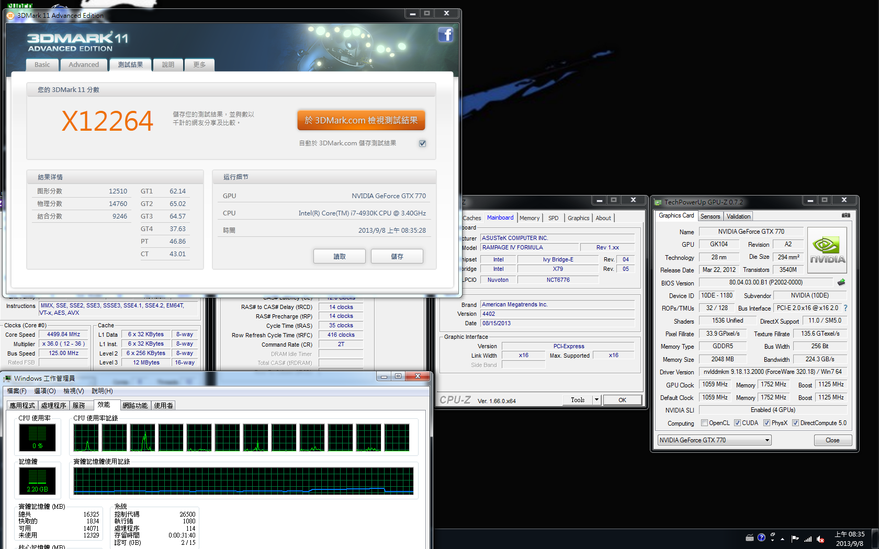879x549 pixels.
Task: Toggle the CUDA checkbox in GPU-Z
Action: coord(737,423)
